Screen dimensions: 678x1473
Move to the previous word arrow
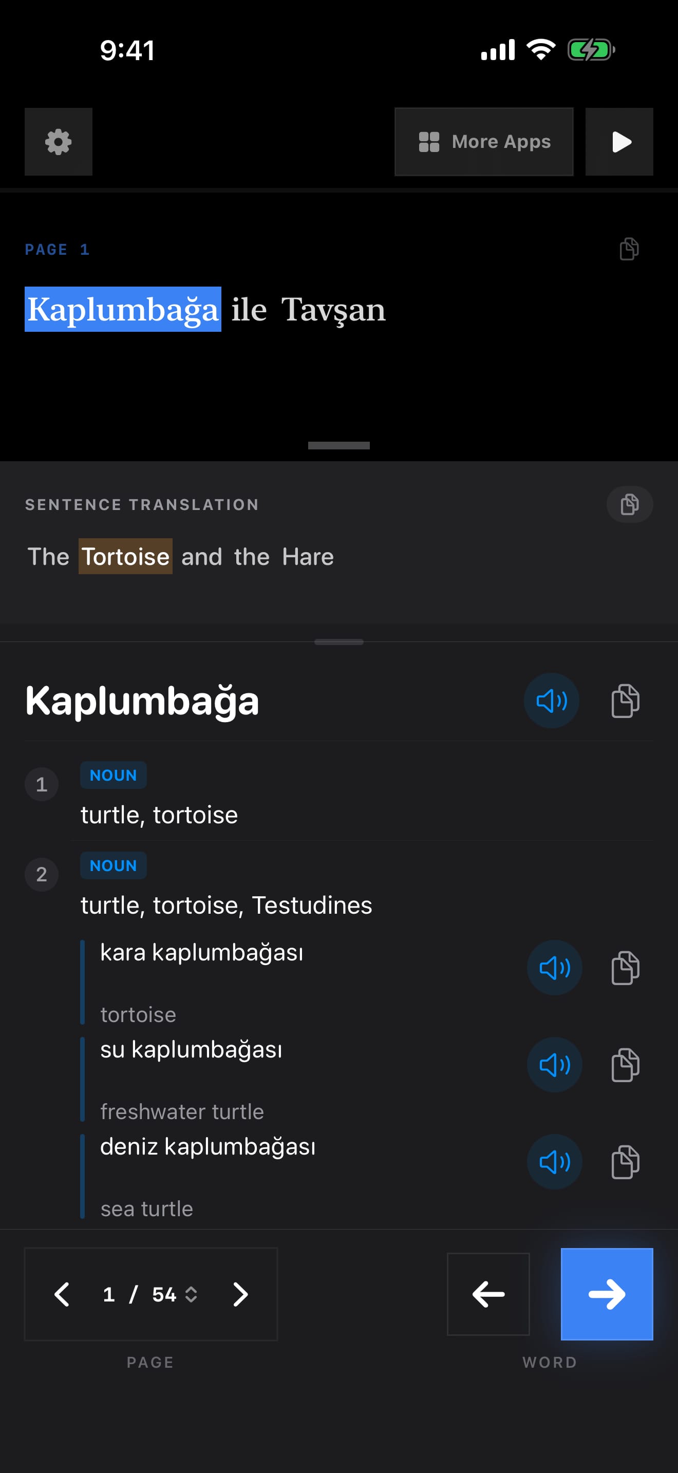[487, 1293]
